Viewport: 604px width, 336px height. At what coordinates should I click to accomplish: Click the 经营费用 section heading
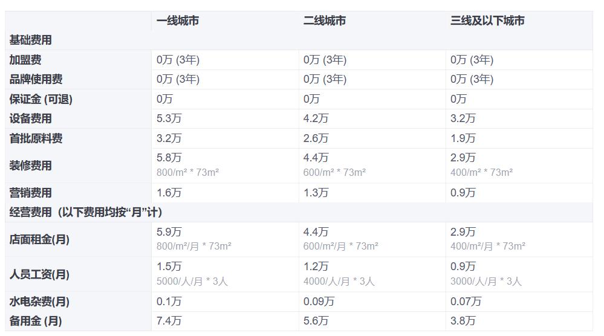click(85, 212)
